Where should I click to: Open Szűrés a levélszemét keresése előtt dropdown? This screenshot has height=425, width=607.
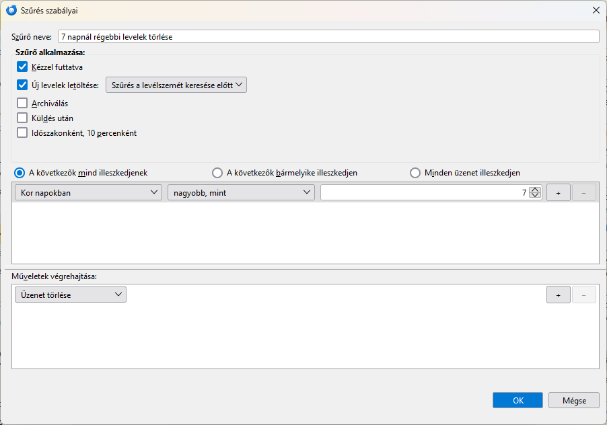[x=176, y=85]
